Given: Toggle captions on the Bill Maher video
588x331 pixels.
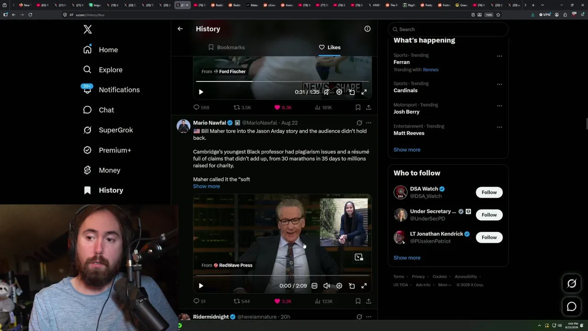Looking at the screenshot, I should 314,286.
